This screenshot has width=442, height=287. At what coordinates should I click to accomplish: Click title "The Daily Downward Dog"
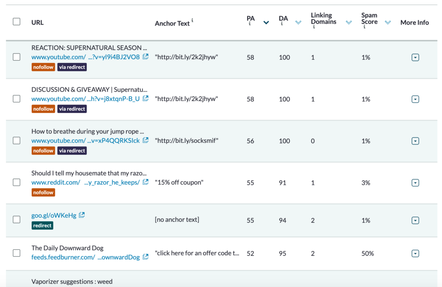pos(67,248)
